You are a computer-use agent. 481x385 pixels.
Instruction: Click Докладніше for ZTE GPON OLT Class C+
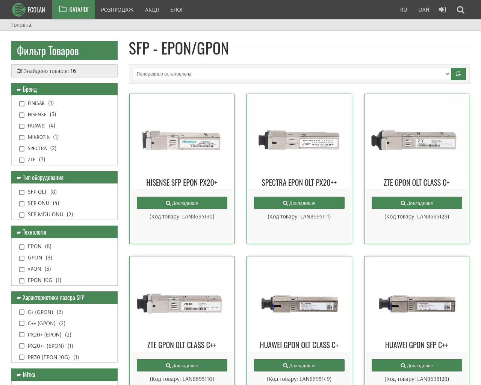tap(417, 203)
